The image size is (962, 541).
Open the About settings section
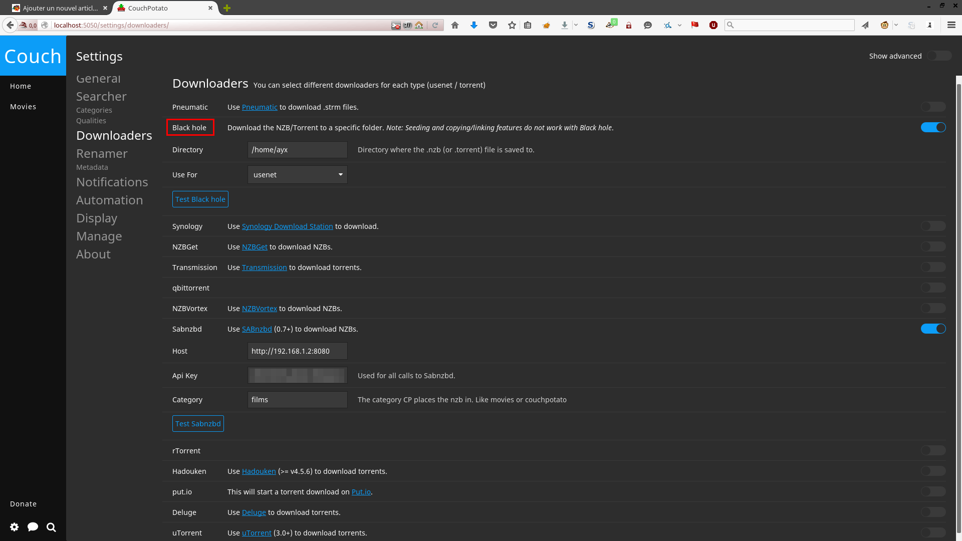(x=93, y=254)
